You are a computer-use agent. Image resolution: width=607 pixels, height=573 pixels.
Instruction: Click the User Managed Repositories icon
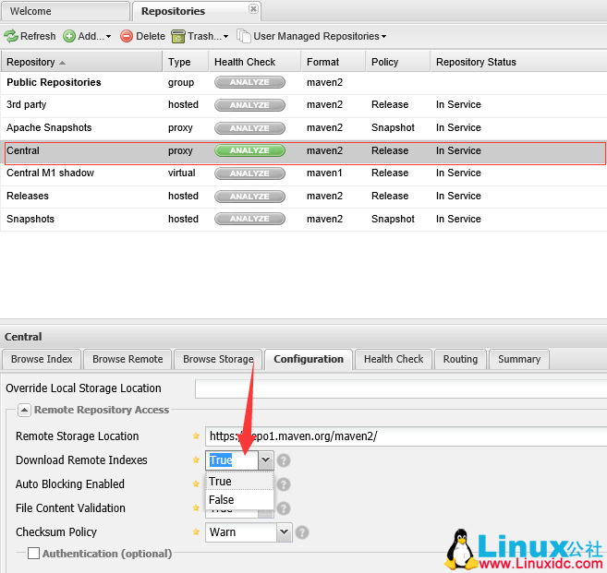(x=244, y=36)
